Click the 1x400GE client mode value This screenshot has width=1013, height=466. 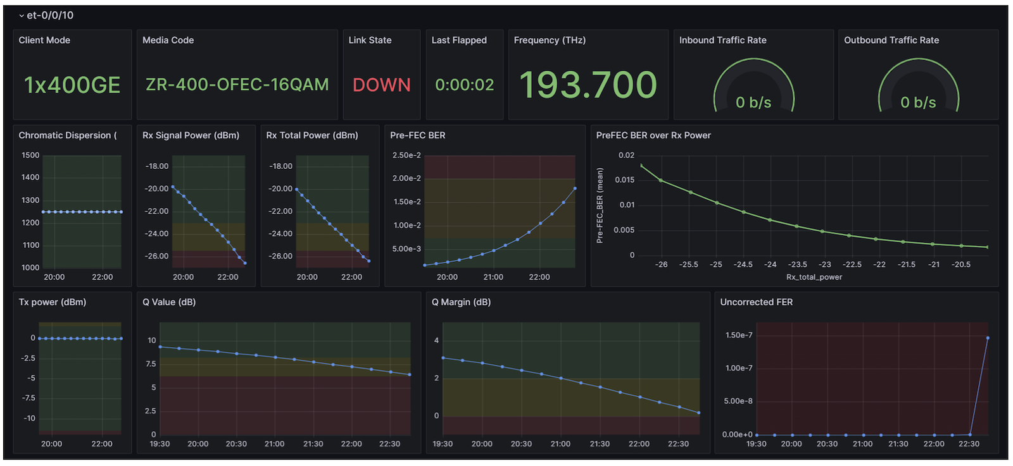coord(72,85)
